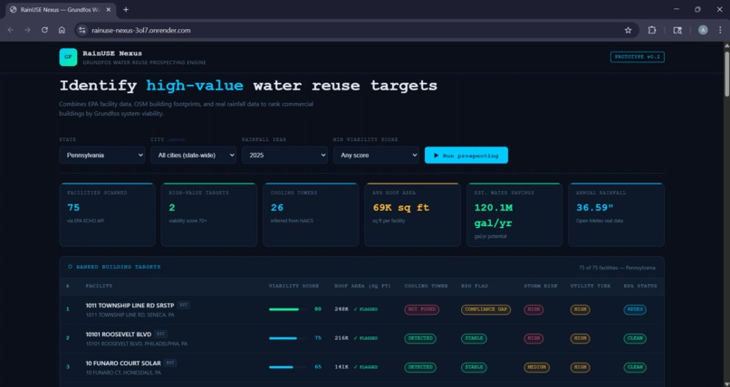View site information icon in address bar
The image size is (730, 387).
click(82, 30)
